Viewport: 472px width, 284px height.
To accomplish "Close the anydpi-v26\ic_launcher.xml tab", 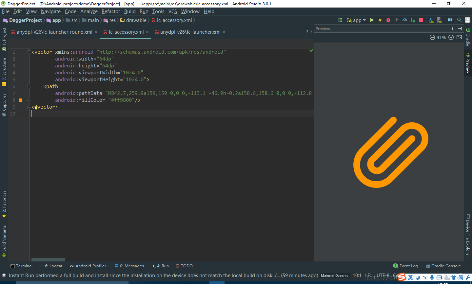I will click(224, 32).
